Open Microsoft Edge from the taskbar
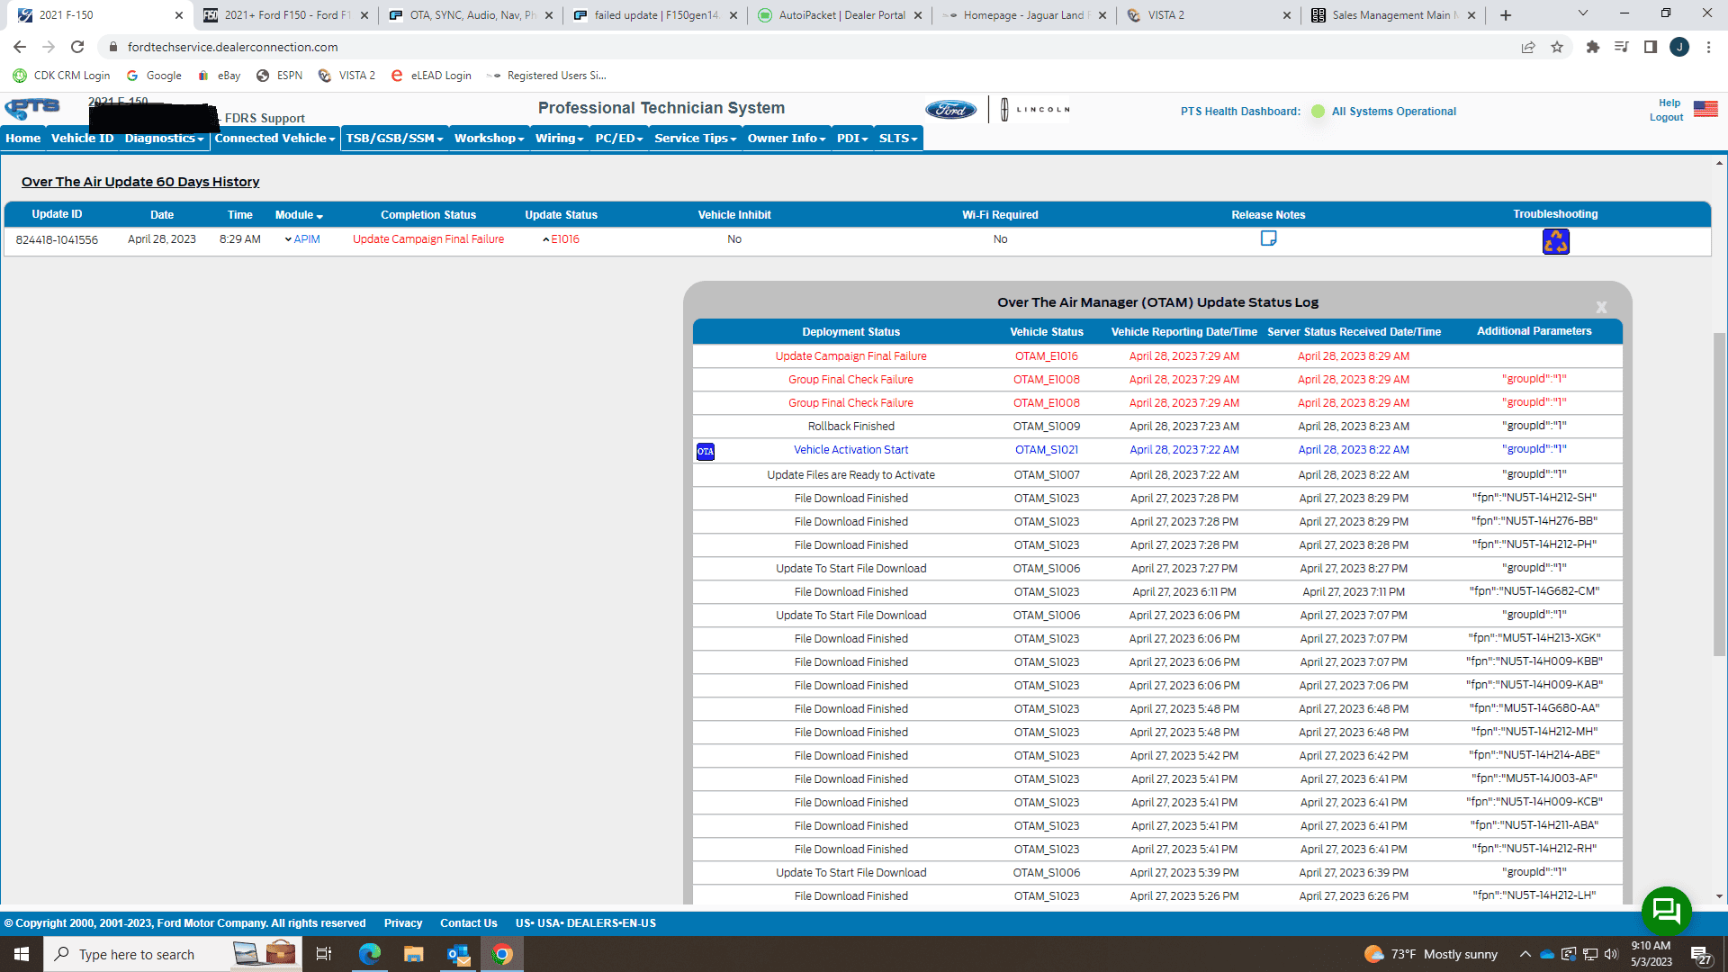1728x972 pixels. point(369,954)
